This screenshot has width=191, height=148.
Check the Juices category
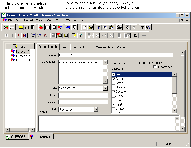tap(113, 96)
